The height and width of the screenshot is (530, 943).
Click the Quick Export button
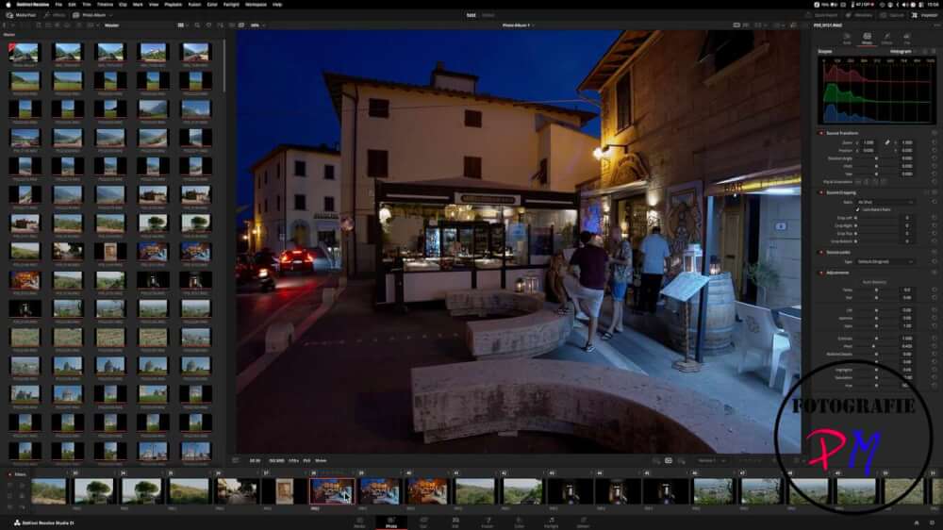point(821,15)
